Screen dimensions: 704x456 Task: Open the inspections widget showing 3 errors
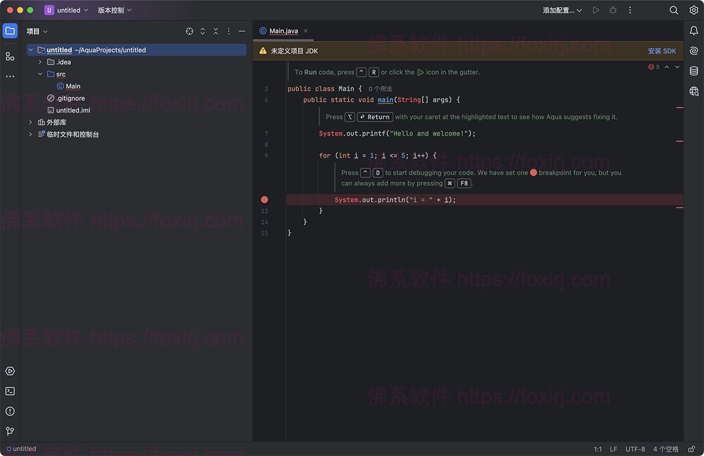click(653, 67)
